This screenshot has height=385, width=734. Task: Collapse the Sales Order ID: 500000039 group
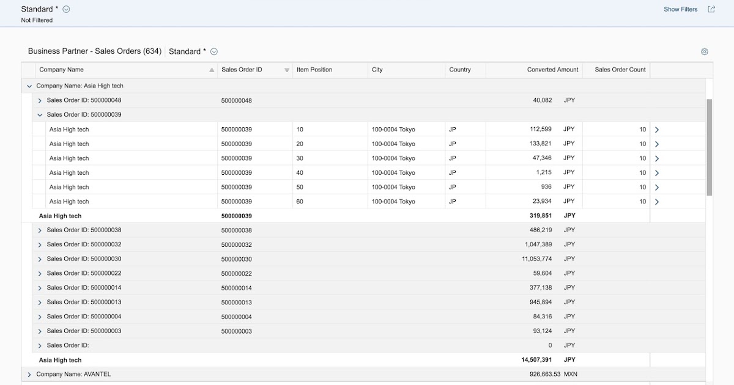39,114
